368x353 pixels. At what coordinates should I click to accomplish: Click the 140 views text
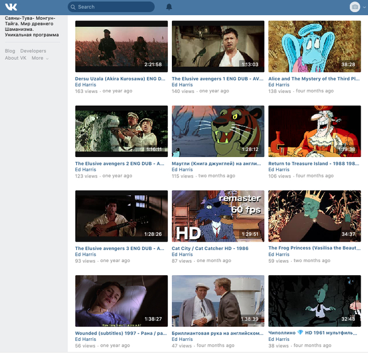[x=183, y=91]
